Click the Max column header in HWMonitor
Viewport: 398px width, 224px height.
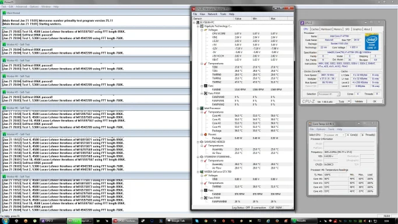279,19
